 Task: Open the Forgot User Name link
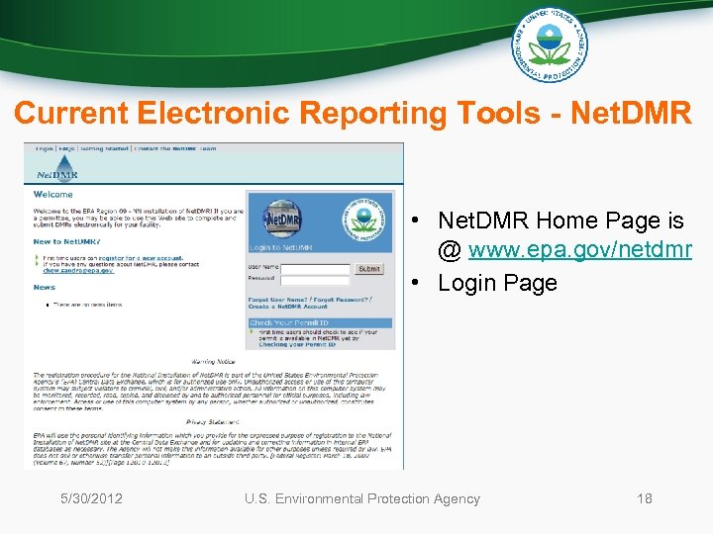pos(277,300)
